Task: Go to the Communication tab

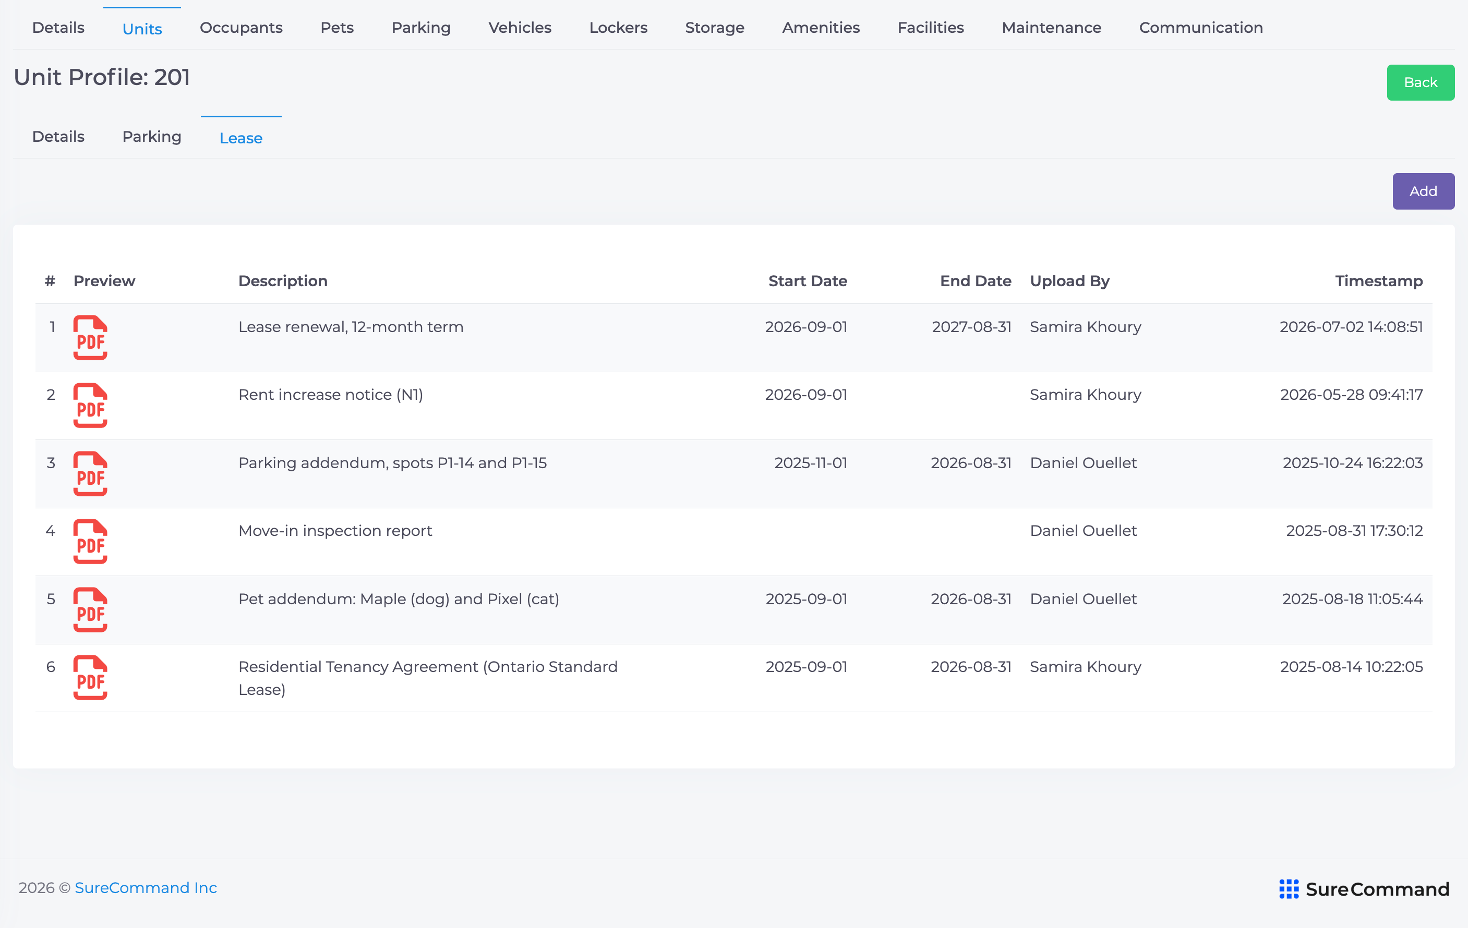Action: point(1200,28)
